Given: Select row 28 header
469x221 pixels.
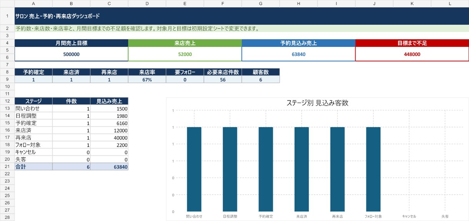Looking at the screenshot, I should point(7,218).
